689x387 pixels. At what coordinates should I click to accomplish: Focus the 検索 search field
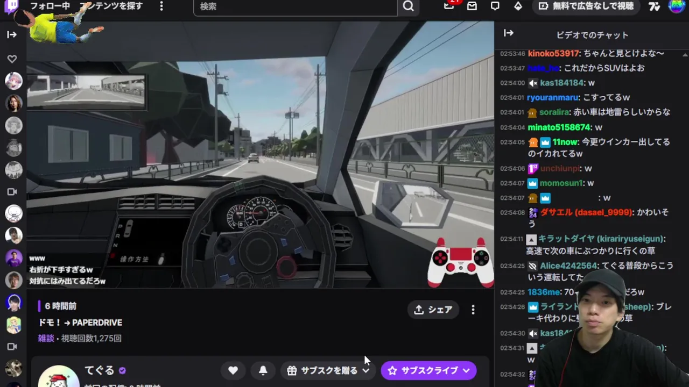(x=296, y=6)
